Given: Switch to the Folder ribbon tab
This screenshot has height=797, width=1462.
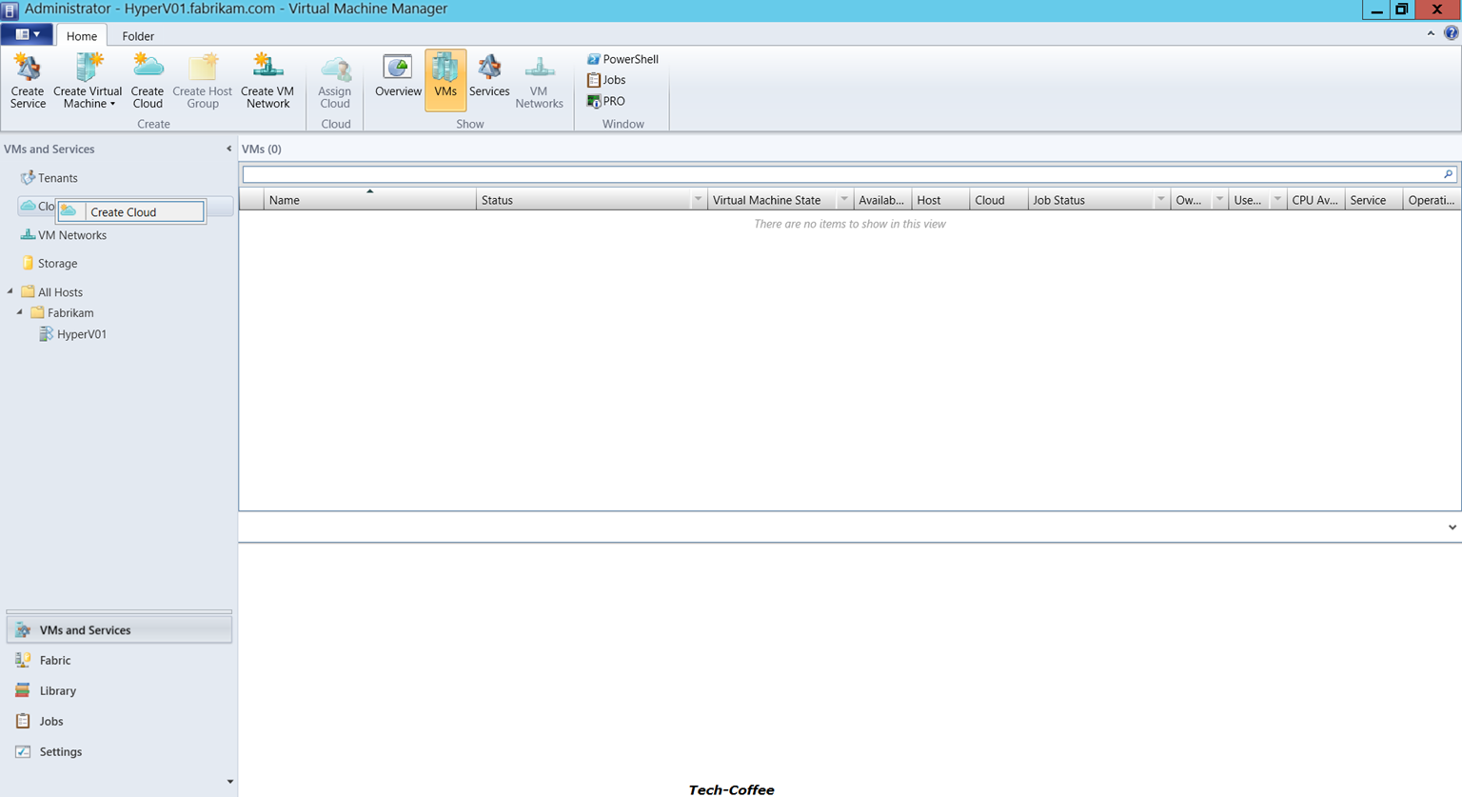Looking at the screenshot, I should tap(138, 36).
